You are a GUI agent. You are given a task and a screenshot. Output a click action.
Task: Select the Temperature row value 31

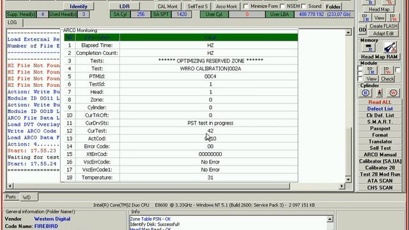point(210,178)
